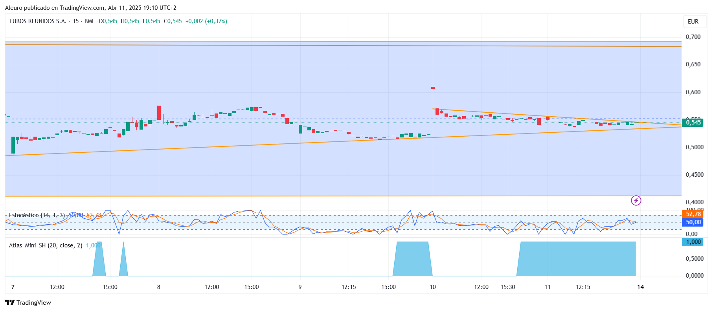This screenshot has width=713, height=311.
Task: Click the date label 10 on time axis
Action: point(432,287)
